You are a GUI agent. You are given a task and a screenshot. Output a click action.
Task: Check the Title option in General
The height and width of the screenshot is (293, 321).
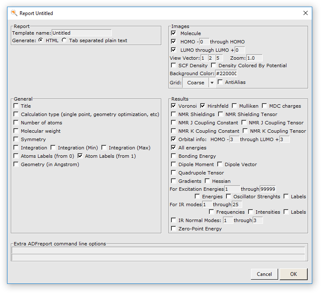(16, 106)
